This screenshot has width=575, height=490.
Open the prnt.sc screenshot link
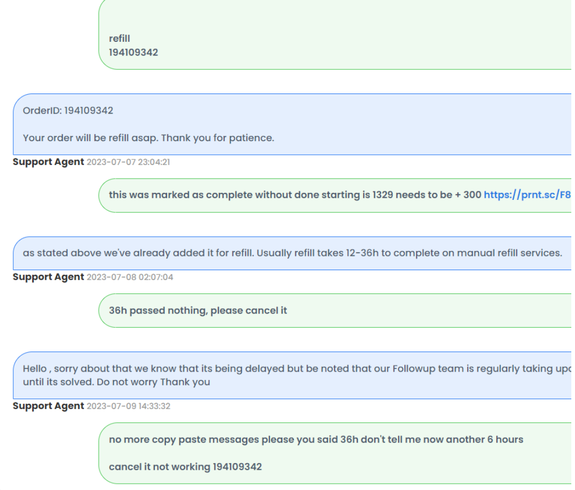tap(527, 195)
